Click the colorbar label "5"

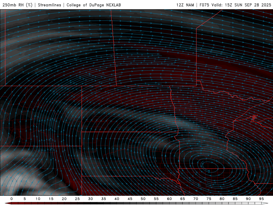[x=25, y=199]
